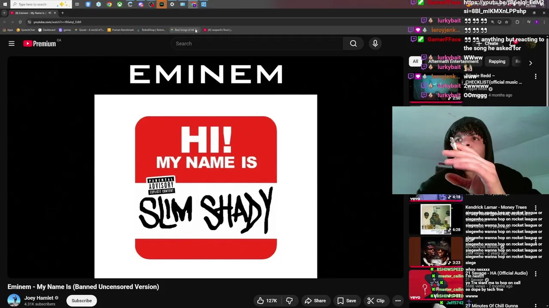Viewport: 549px width, 308px height.
Task: Open the Human Benchmark bookmark
Action: pyautogui.click(x=121, y=30)
